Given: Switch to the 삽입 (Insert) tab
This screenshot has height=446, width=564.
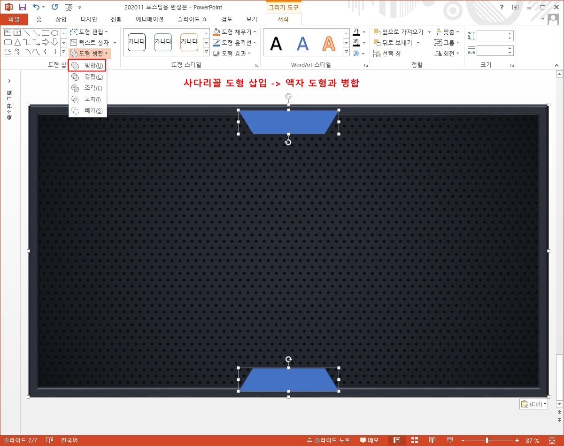Looking at the screenshot, I should tap(61, 19).
